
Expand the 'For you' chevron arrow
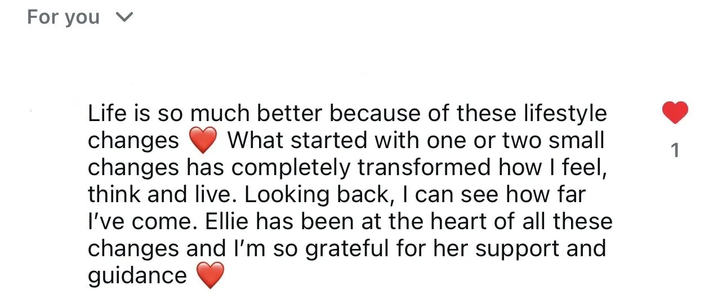pyautogui.click(x=123, y=18)
